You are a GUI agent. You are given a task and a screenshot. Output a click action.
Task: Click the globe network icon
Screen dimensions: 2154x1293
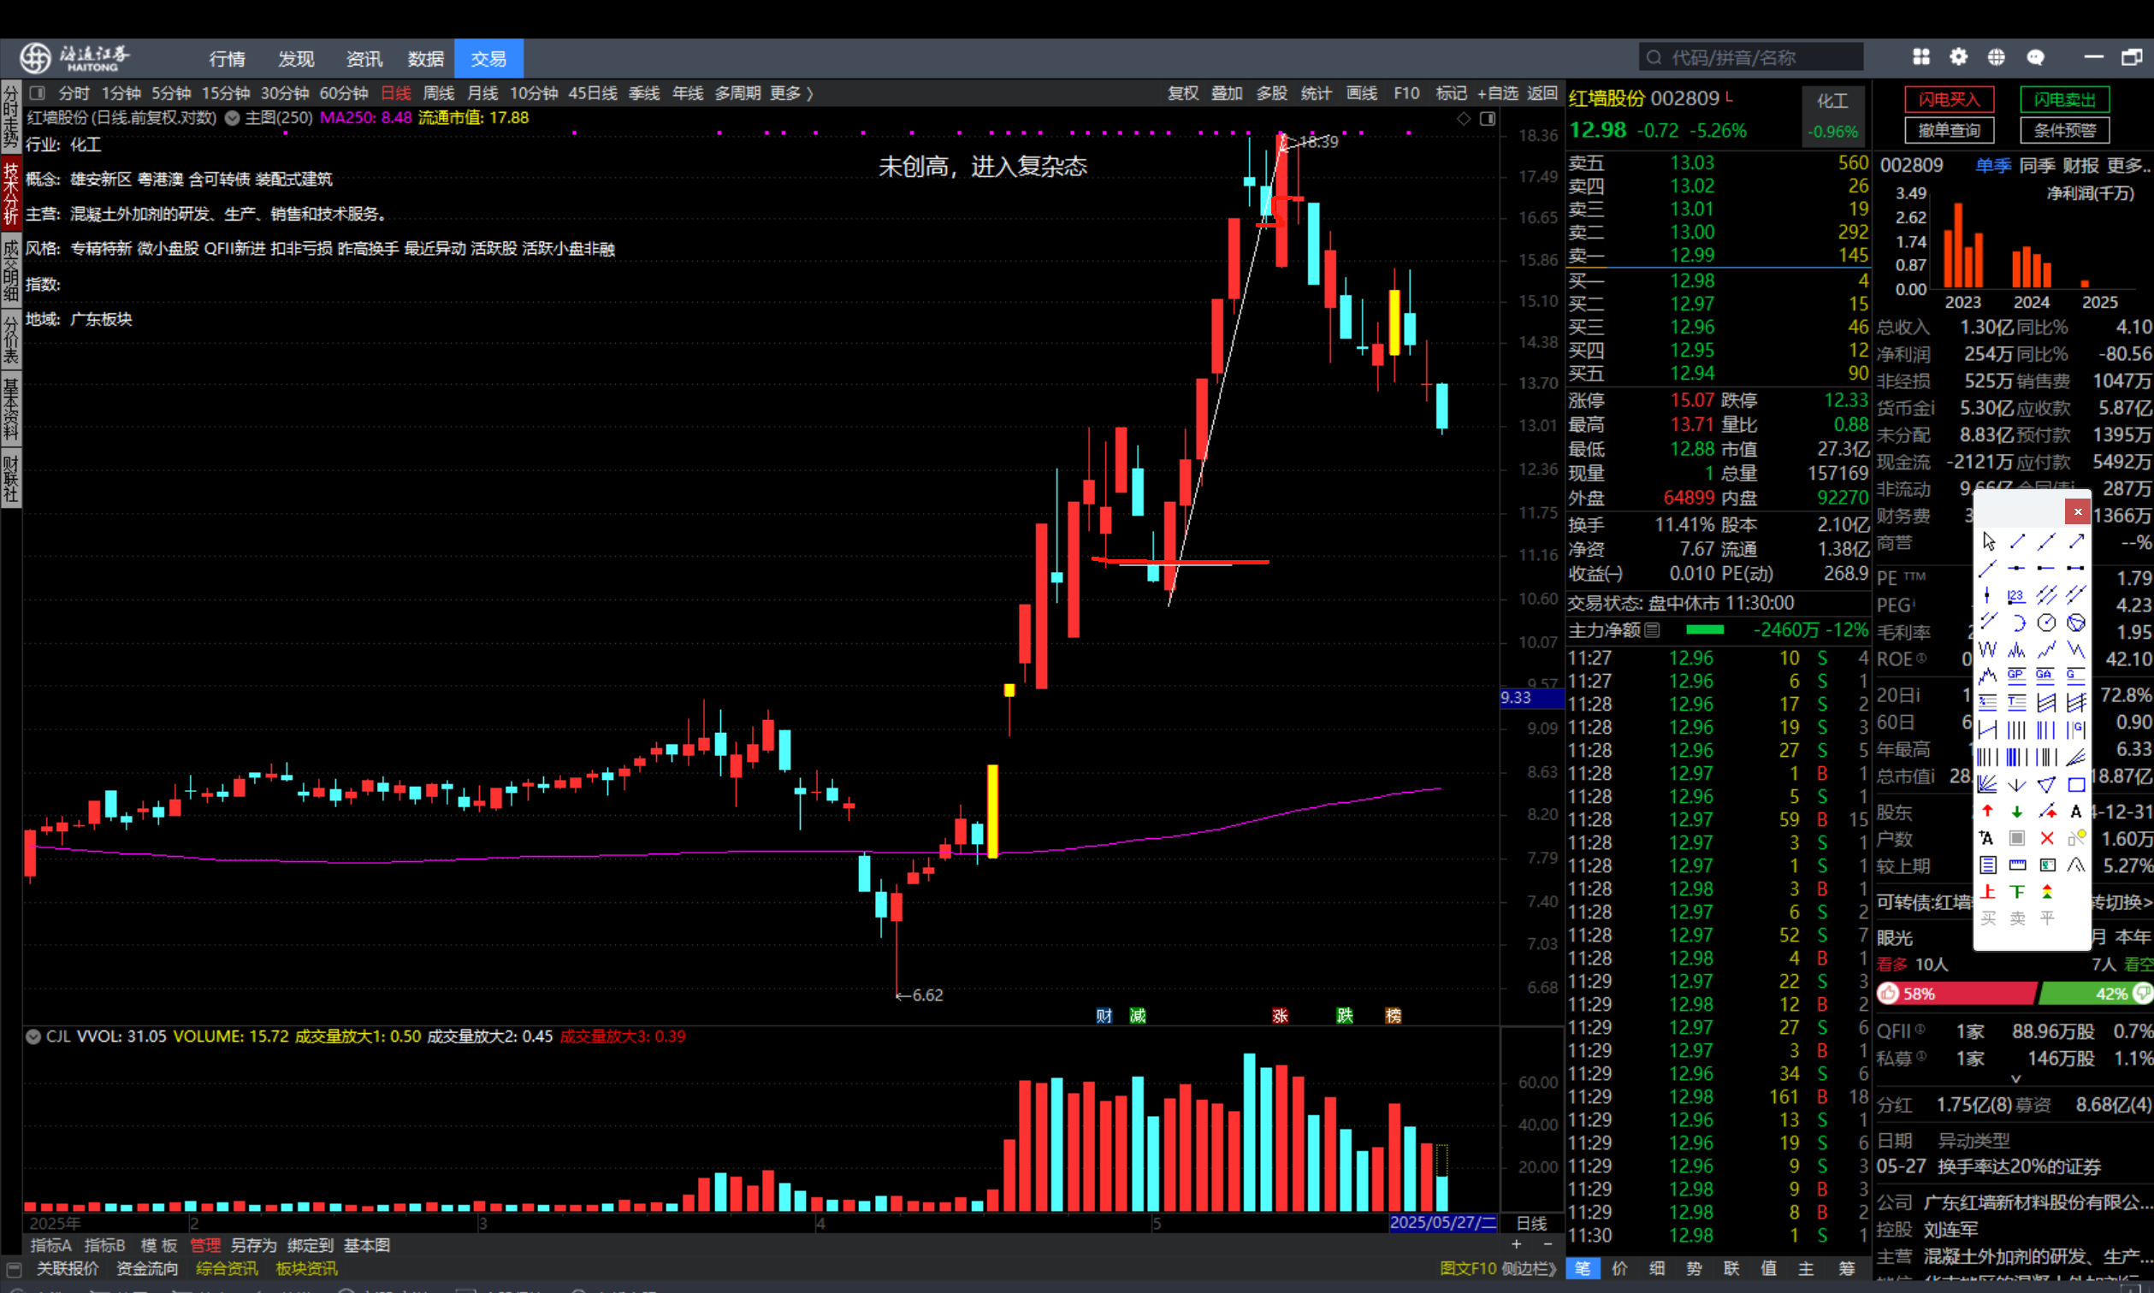tap(1997, 56)
